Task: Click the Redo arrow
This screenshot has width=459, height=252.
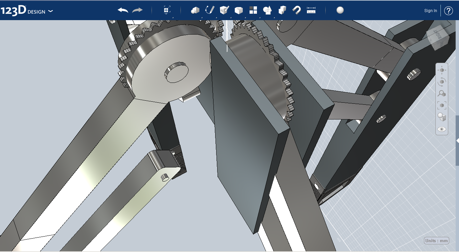Action: point(137,10)
